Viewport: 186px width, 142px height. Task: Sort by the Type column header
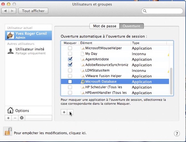point(149,43)
